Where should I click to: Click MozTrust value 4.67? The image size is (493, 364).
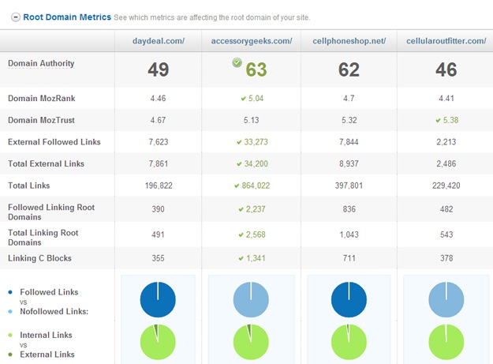pos(158,120)
